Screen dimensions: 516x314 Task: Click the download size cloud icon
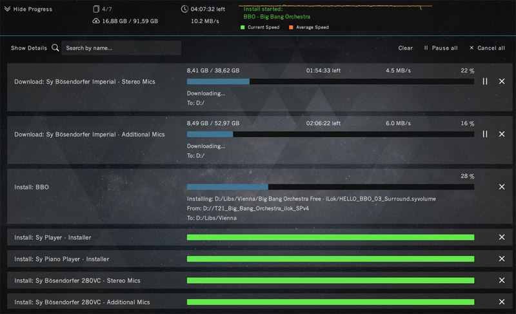[96, 21]
